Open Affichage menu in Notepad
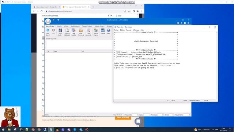The width and height of the screenshot is (234, 132). 136,30
